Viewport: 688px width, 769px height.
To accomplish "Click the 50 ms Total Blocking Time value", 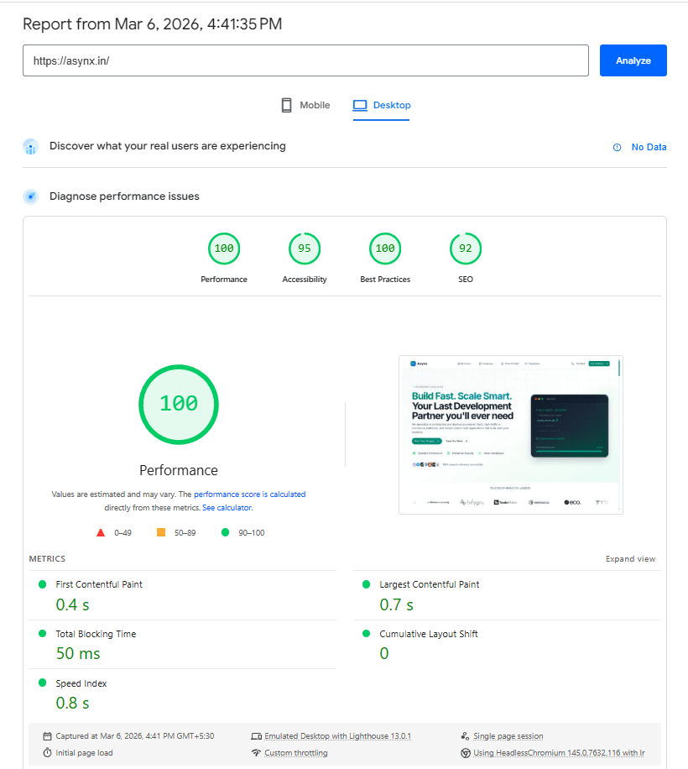I will pos(78,653).
